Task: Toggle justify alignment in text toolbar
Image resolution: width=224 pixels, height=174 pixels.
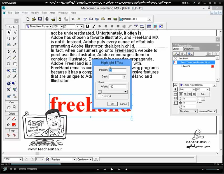Action: 118,26
